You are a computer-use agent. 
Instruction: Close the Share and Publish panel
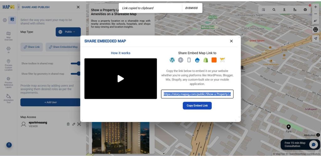click(x=78, y=7)
